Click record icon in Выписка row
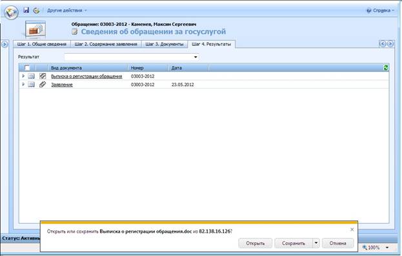 (31, 76)
